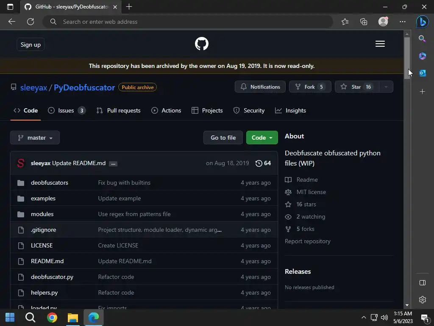Screen dimensions: 434x326
Task: Open File Explorer from taskbar
Action: tap(73, 318)
